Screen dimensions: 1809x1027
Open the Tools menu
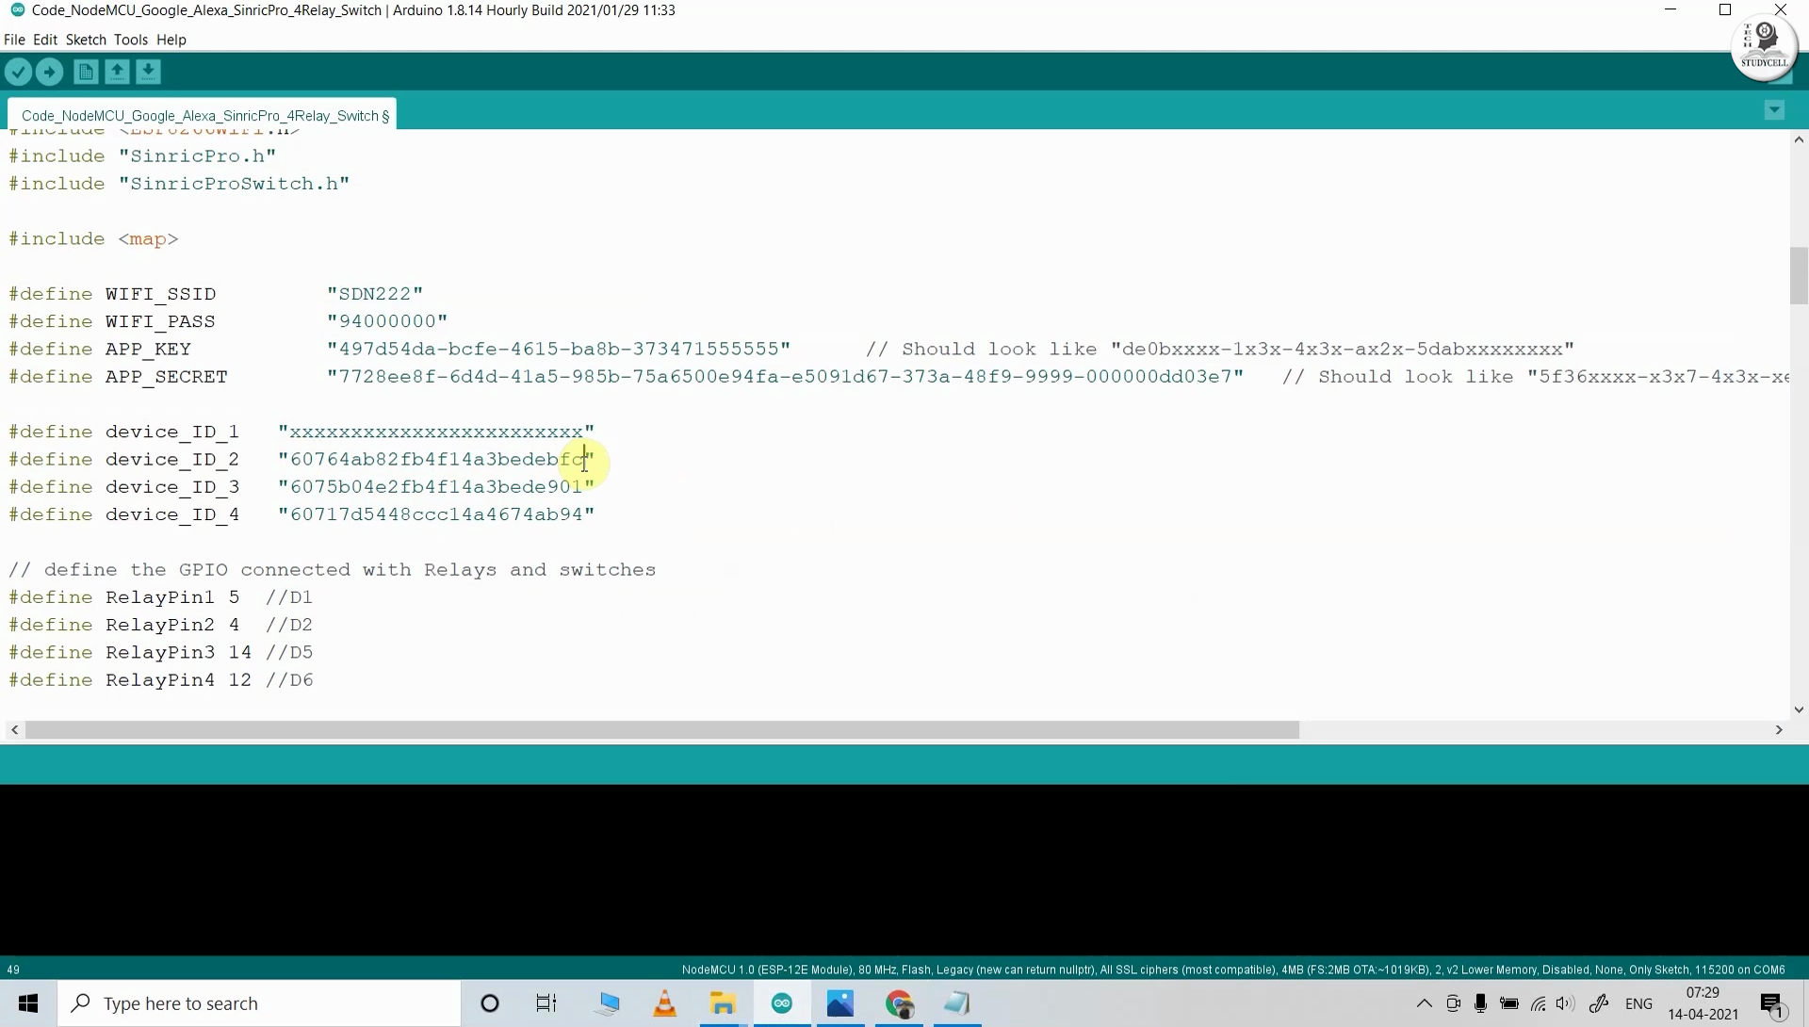[131, 40]
